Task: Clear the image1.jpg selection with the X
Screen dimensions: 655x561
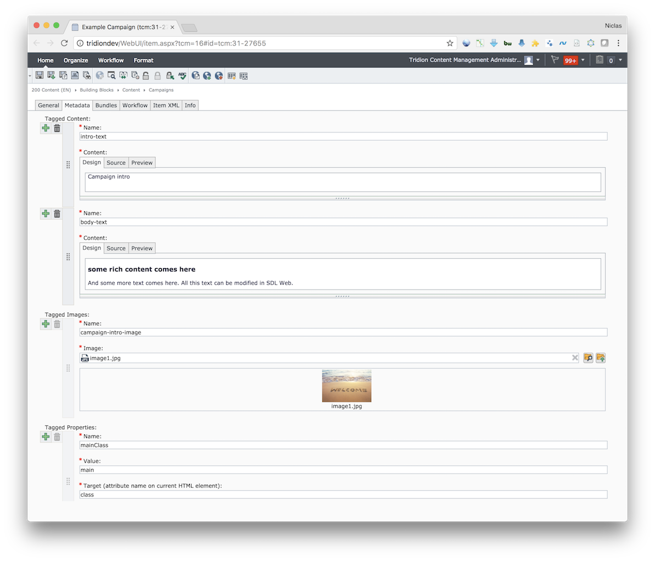Action: point(575,358)
